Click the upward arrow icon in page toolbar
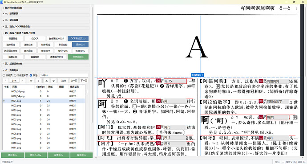Screen dimensions: 307x164 47,81
